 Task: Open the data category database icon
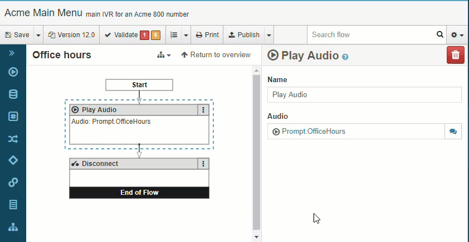13,94
